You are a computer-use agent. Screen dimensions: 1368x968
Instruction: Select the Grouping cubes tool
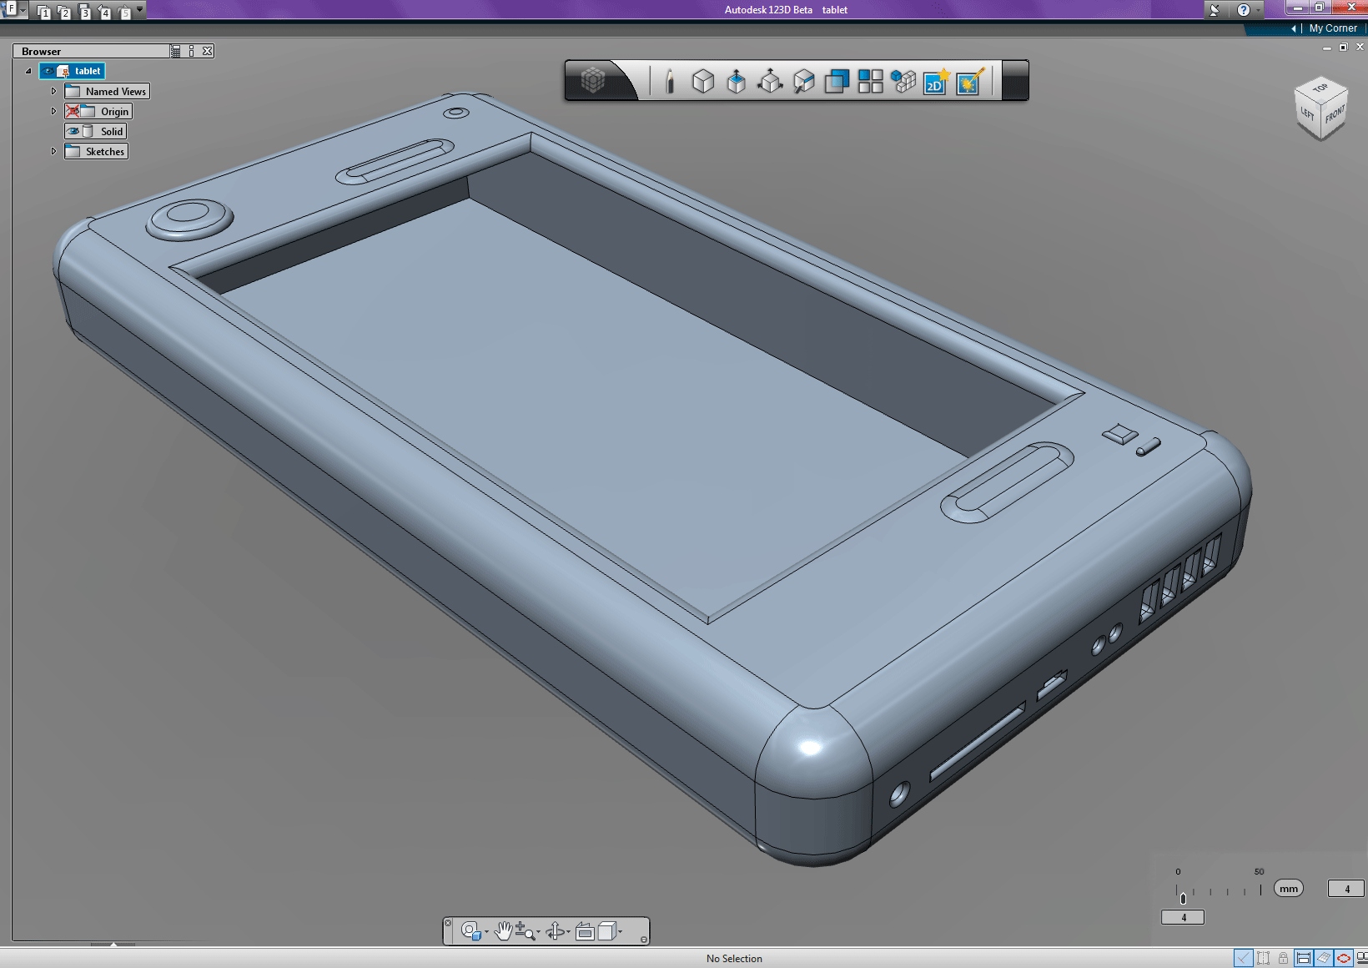click(903, 81)
